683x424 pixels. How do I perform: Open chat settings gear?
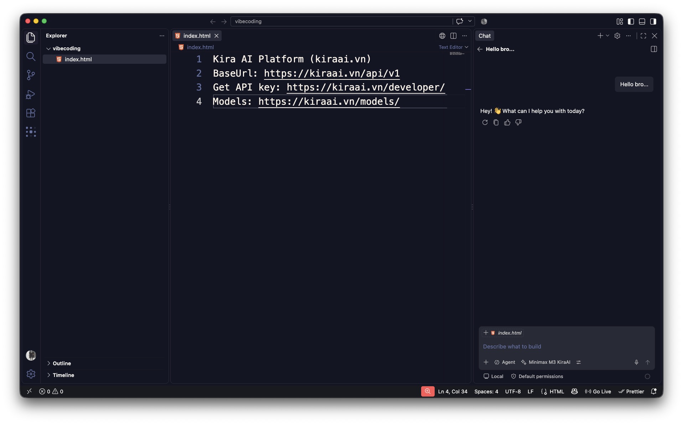click(617, 36)
